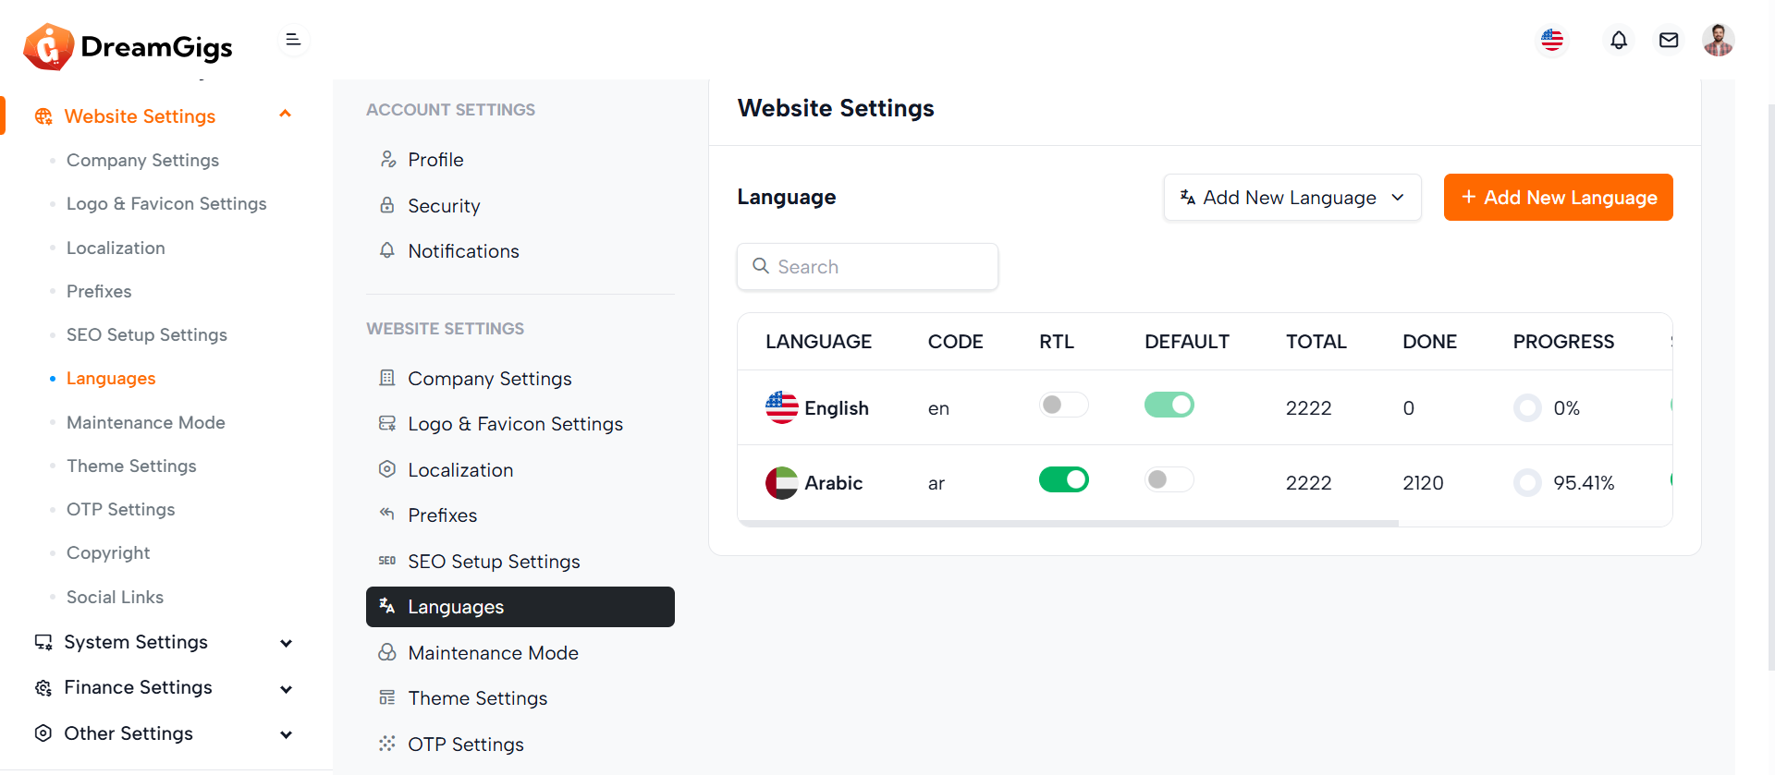Open the Add New Language dropdown

[1291, 198]
